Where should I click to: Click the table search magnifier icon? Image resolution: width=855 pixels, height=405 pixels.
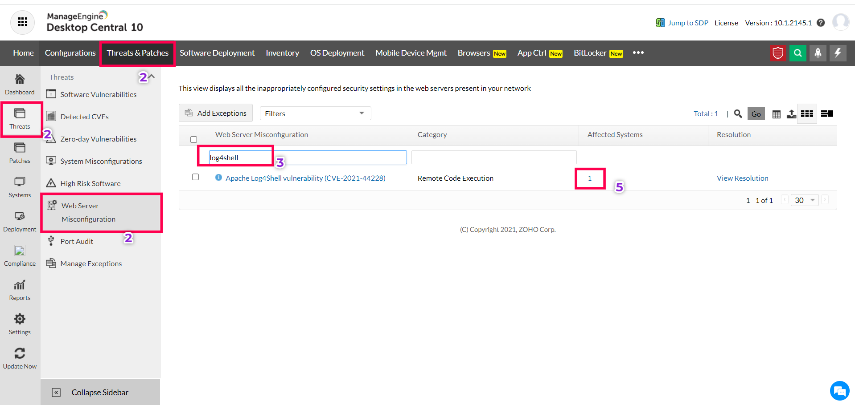tap(738, 114)
